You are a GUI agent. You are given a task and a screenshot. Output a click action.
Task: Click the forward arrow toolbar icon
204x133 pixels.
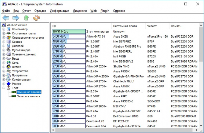(x=16, y=18)
